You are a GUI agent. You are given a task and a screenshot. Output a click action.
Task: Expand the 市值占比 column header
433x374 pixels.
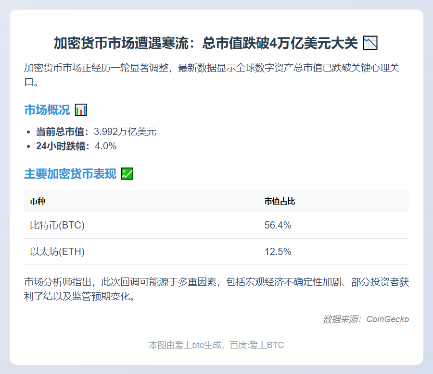pyautogui.click(x=279, y=201)
